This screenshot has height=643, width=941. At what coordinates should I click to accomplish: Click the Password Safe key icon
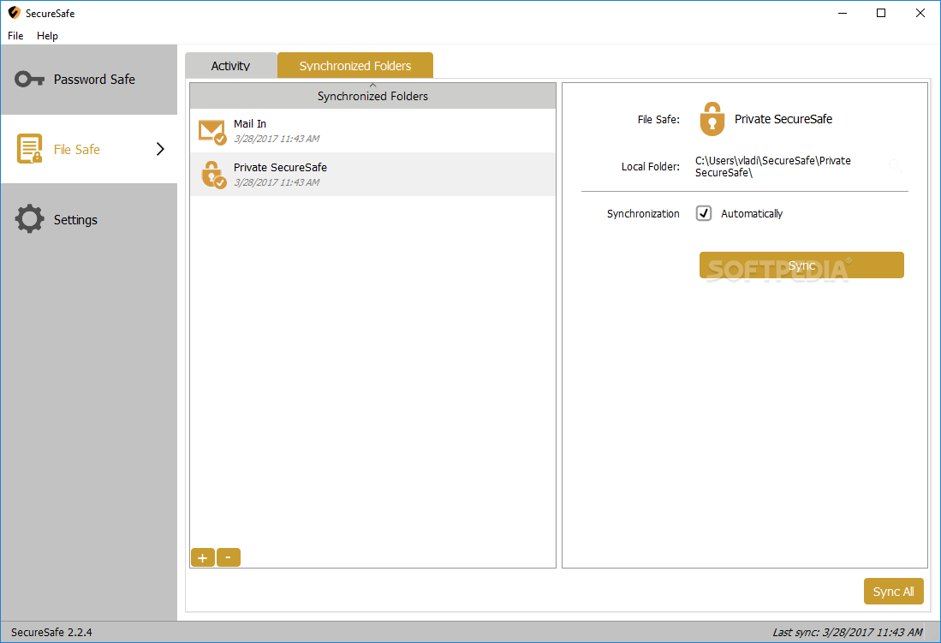click(29, 80)
